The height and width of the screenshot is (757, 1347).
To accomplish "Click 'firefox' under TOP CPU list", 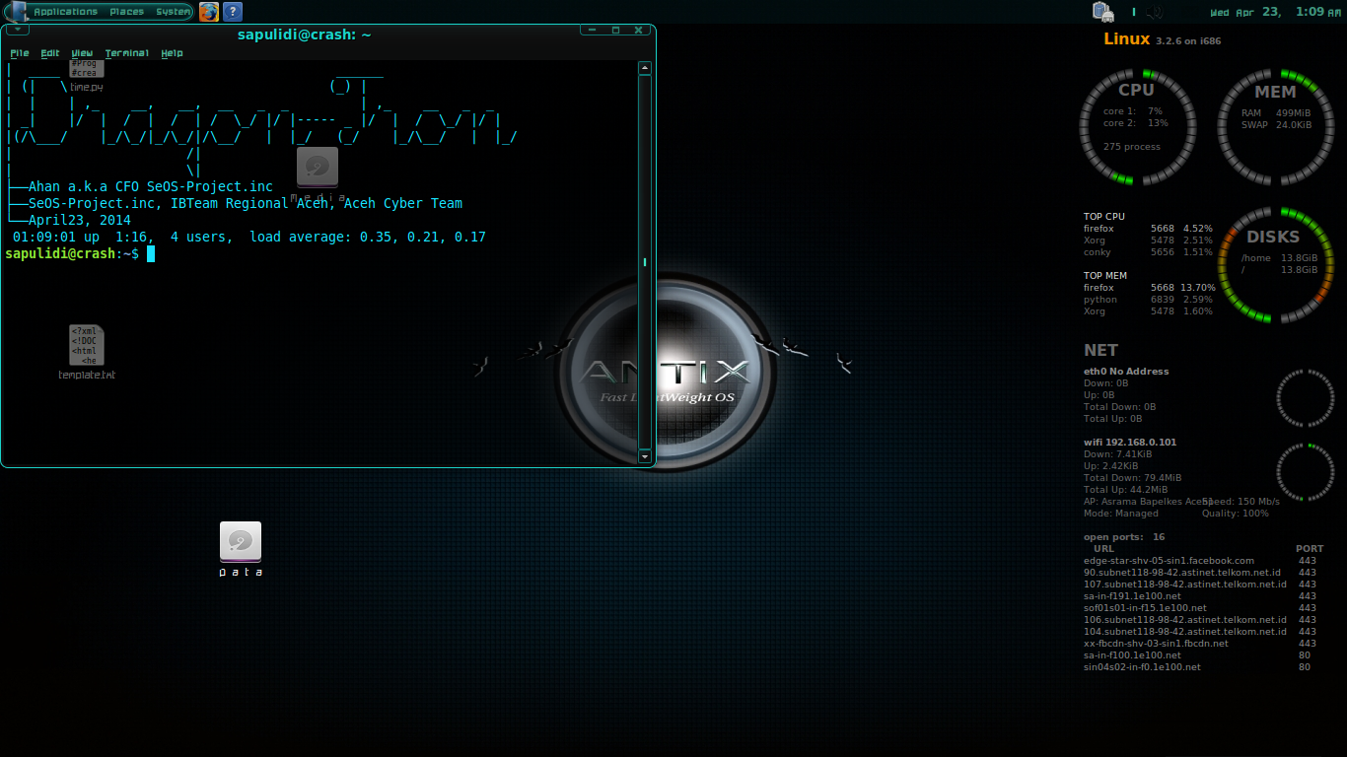I will 1099,229.
